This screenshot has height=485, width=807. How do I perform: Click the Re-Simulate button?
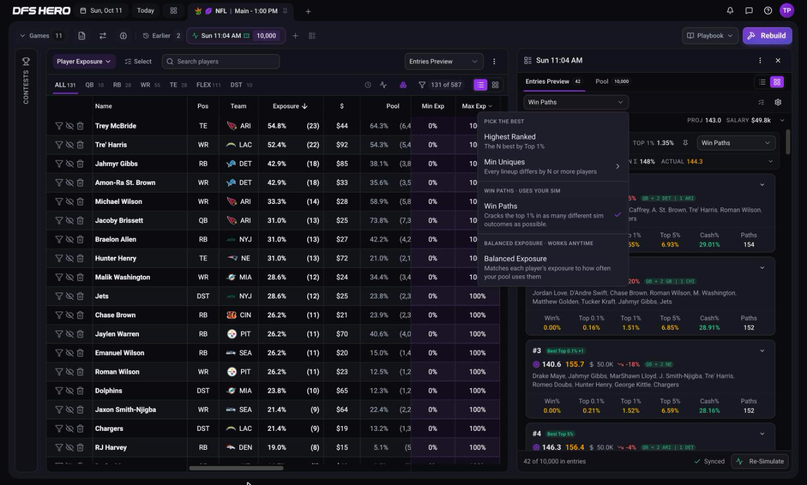pyautogui.click(x=761, y=461)
